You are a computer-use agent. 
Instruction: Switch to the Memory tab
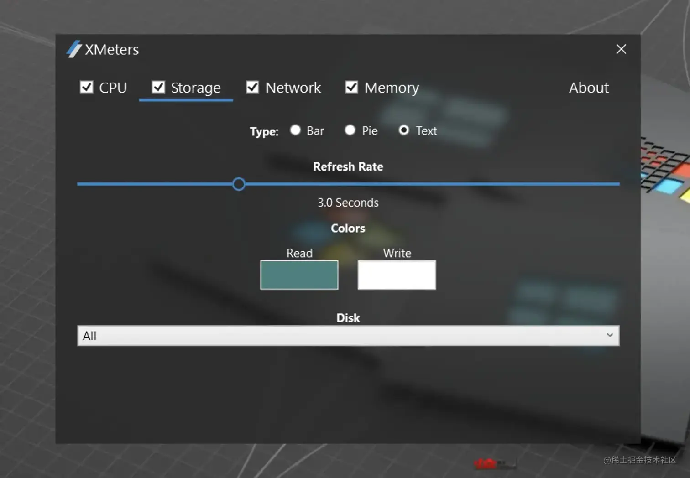[x=392, y=88]
